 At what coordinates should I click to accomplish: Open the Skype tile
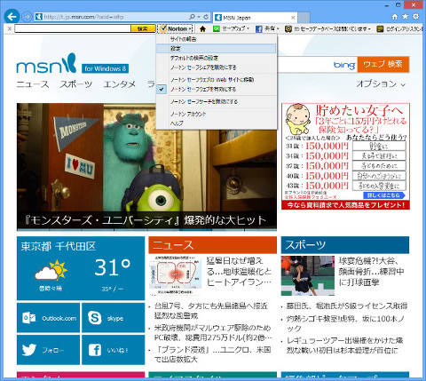114,318
